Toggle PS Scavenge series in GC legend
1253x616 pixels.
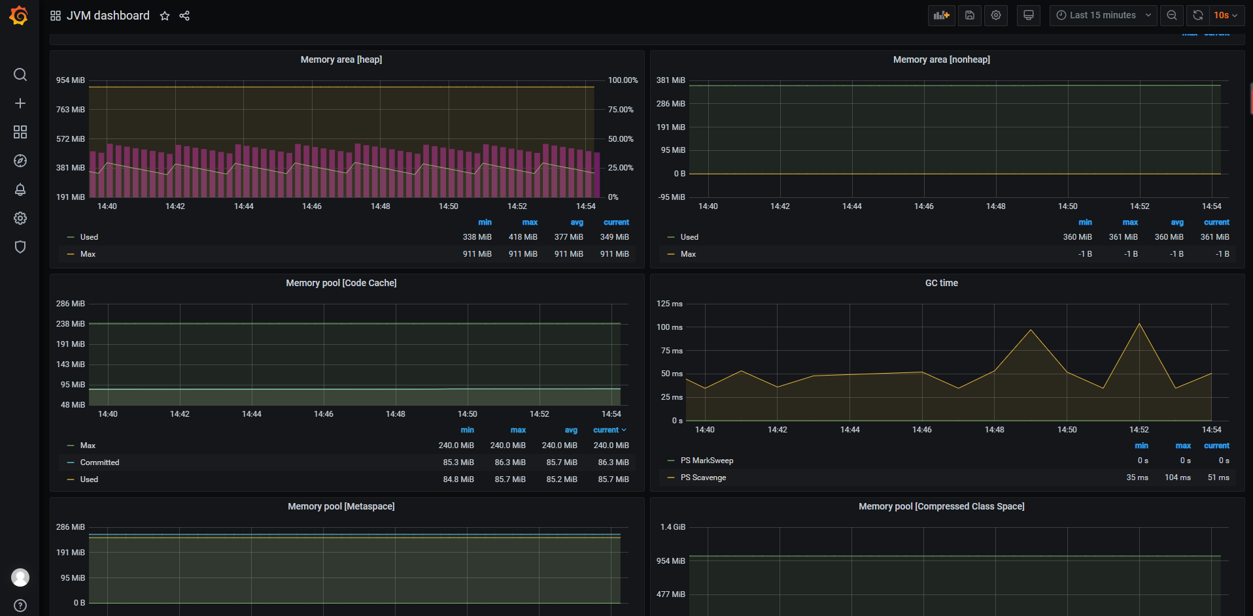(703, 478)
